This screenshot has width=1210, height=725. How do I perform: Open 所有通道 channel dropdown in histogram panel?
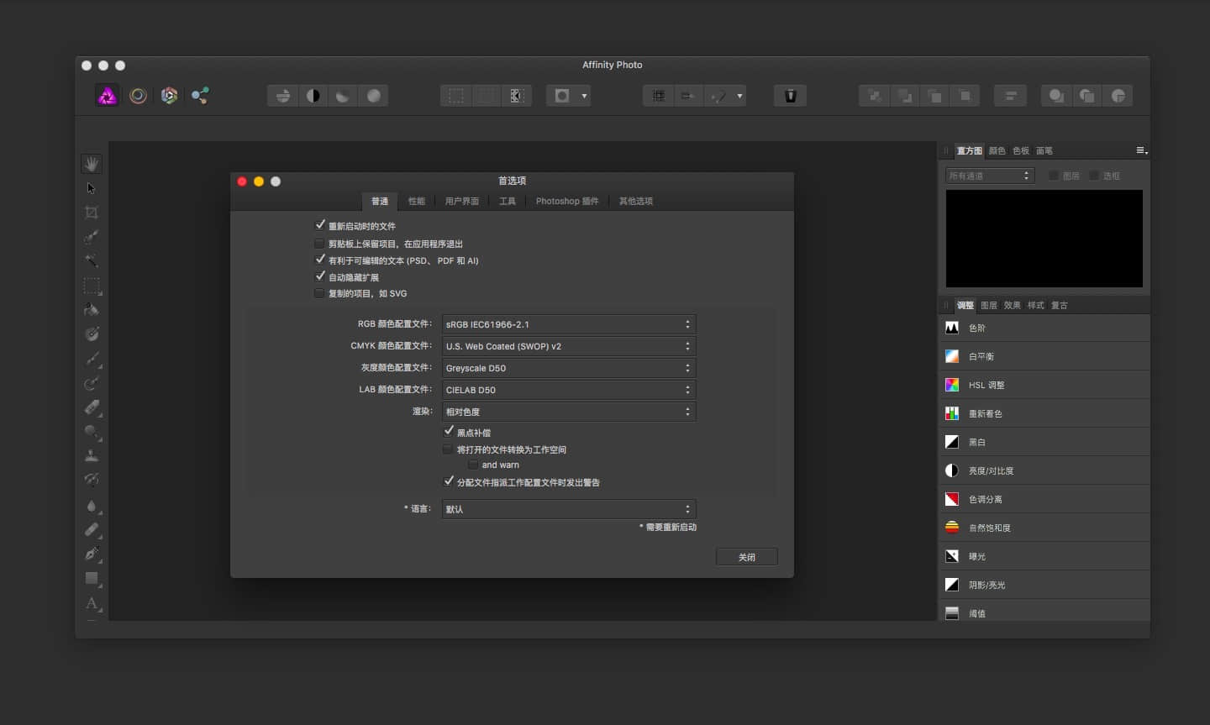coord(990,176)
